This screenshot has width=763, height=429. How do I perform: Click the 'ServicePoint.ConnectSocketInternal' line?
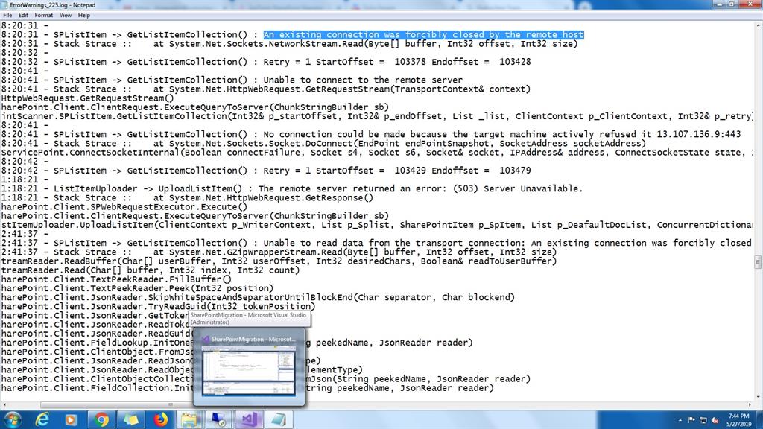377,152
